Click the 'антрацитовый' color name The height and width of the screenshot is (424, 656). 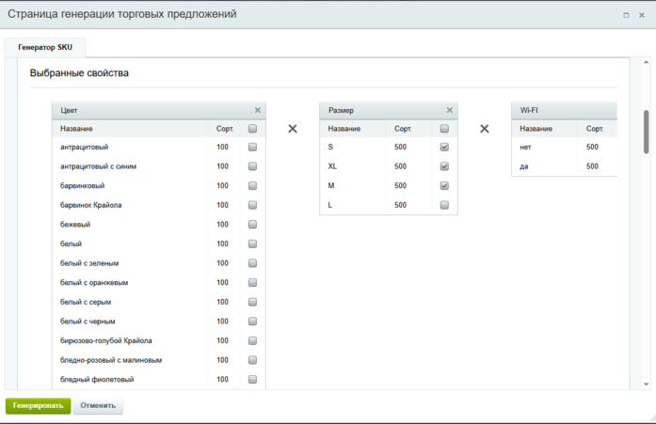point(84,147)
